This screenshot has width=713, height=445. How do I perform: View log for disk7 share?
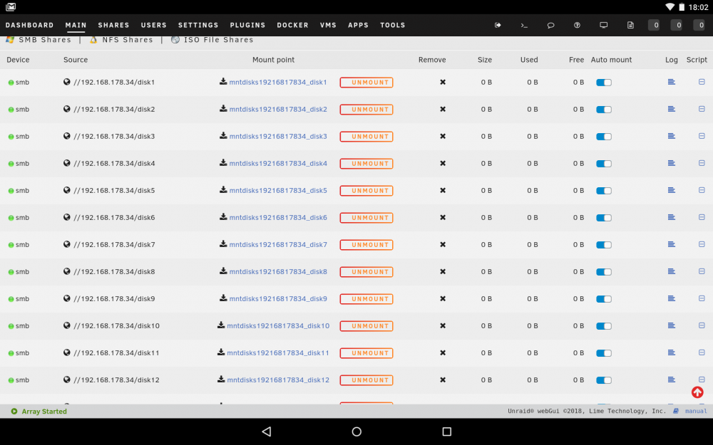(671, 244)
